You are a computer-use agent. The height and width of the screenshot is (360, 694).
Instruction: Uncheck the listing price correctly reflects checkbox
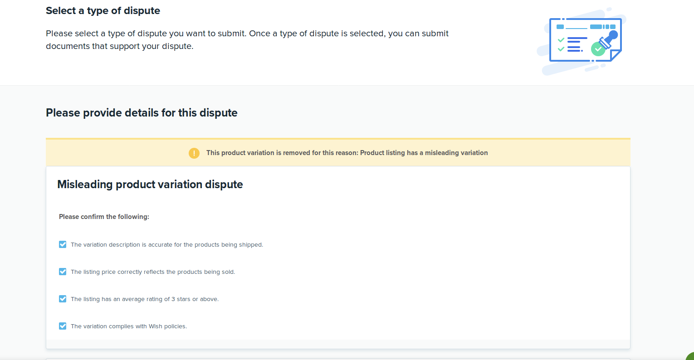click(x=63, y=272)
